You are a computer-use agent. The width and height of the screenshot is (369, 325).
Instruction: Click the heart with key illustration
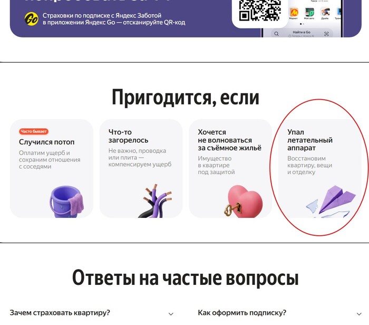point(243,202)
